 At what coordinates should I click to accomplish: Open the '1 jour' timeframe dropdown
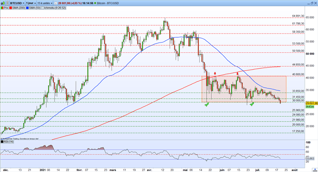click(31, 3)
